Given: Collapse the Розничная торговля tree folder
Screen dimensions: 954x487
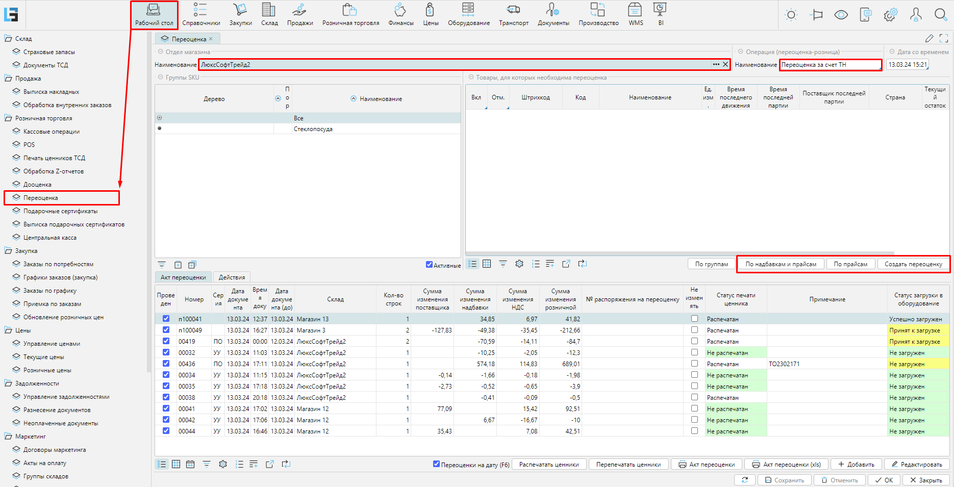Looking at the screenshot, I should (8, 118).
